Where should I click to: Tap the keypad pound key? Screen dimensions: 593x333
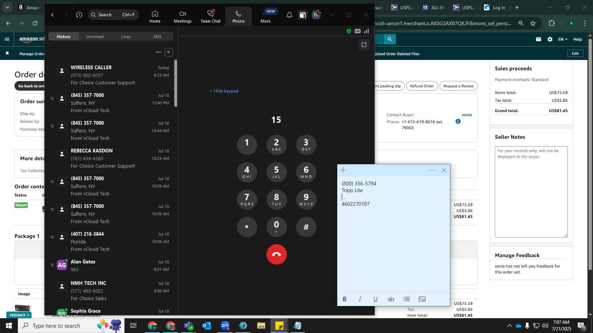[306, 227]
